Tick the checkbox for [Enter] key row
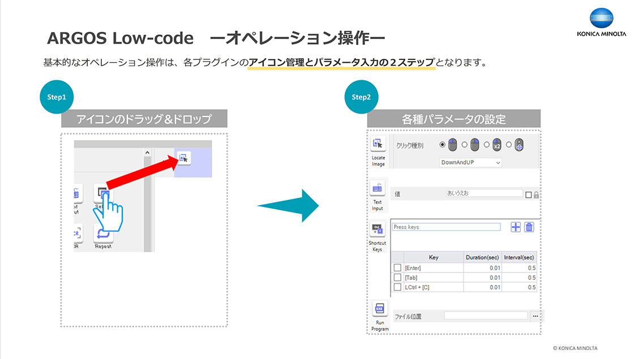The width and height of the screenshot is (634, 359). coord(397,267)
